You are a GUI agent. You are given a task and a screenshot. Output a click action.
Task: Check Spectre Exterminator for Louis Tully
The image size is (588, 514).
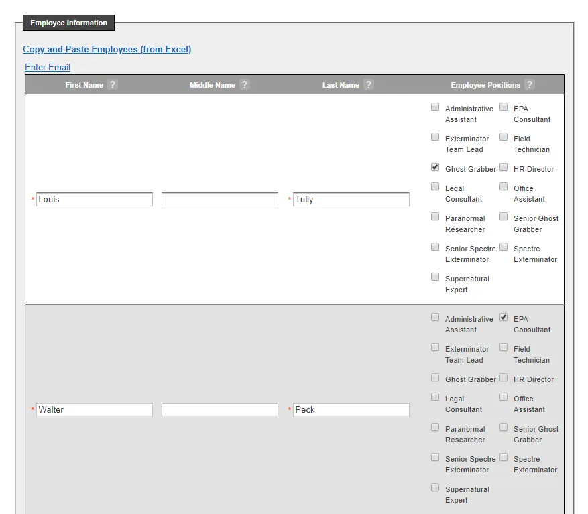pos(504,247)
